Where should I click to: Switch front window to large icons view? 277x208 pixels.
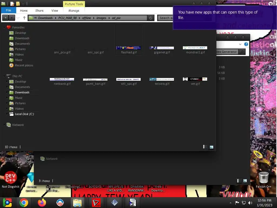(x=211, y=147)
